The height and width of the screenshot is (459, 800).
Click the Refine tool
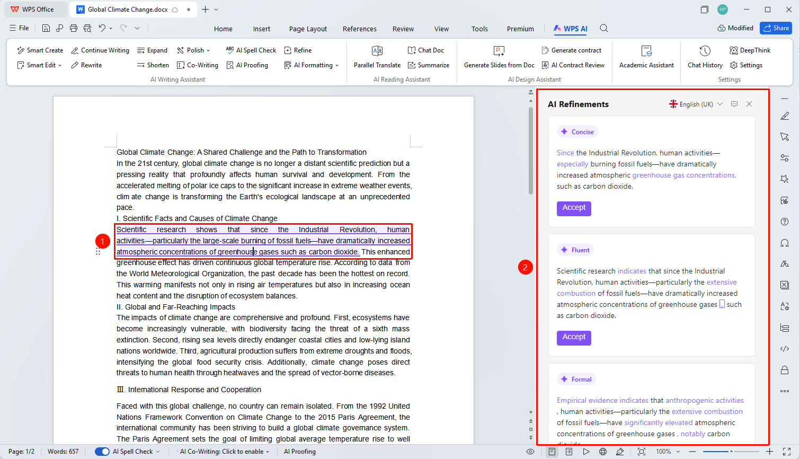(x=298, y=50)
